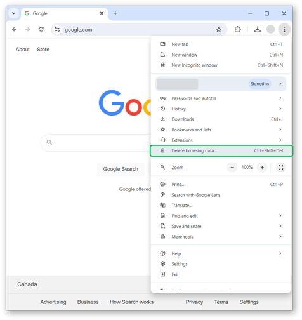
Task: Open Settings from the Chrome menu
Action: pyautogui.click(x=221, y=264)
